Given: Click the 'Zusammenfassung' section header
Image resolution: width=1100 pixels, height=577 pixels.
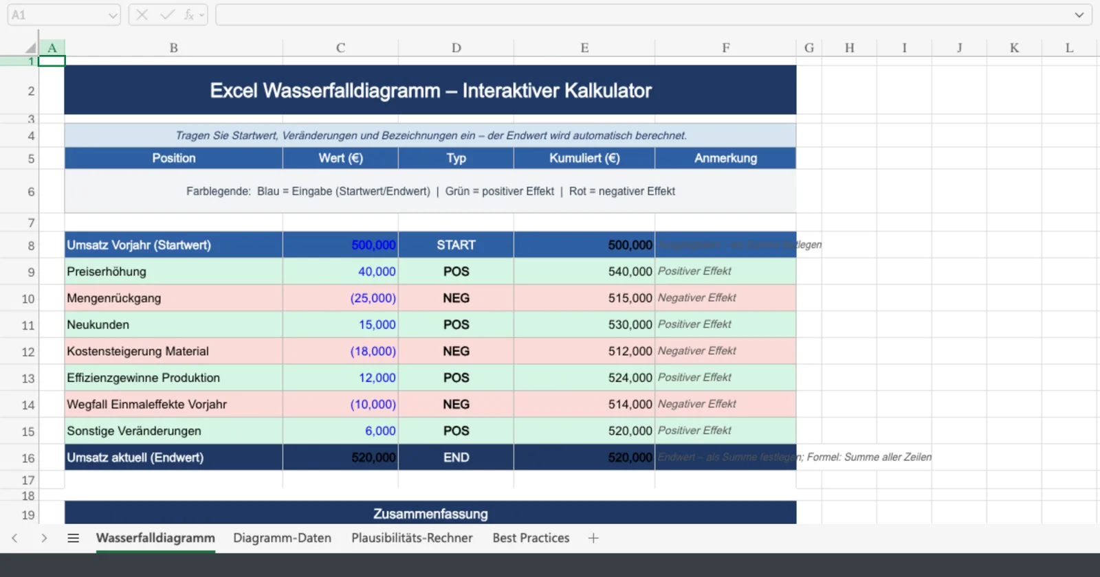Looking at the screenshot, I should (x=430, y=513).
